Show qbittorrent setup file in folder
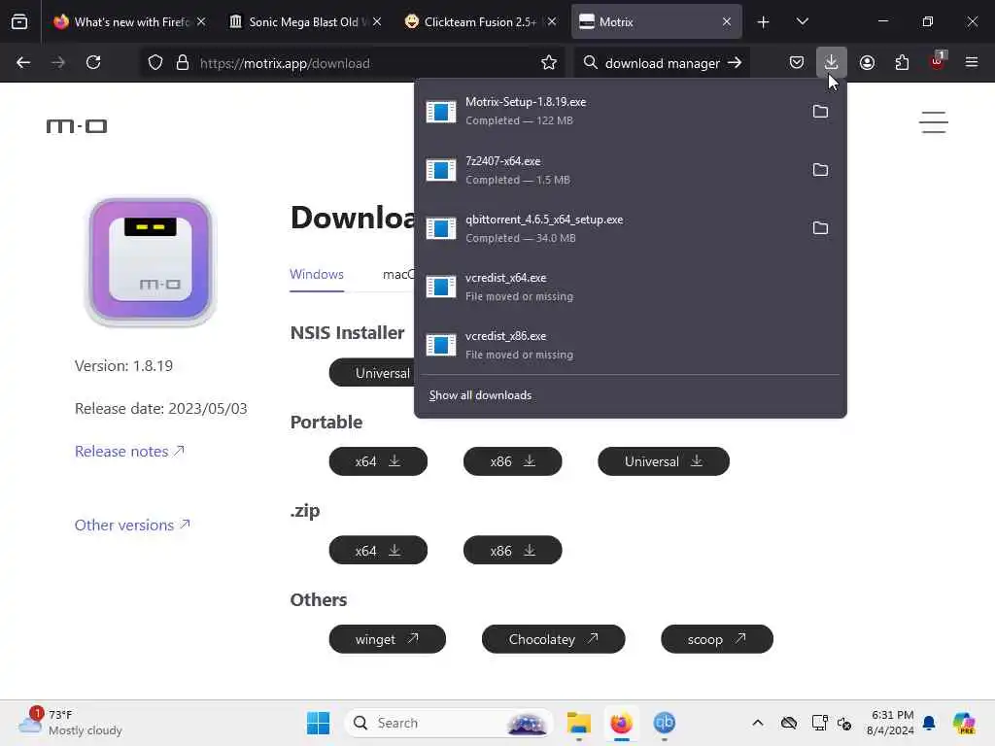The height and width of the screenshot is (746, 995). [x=820, y=228]
